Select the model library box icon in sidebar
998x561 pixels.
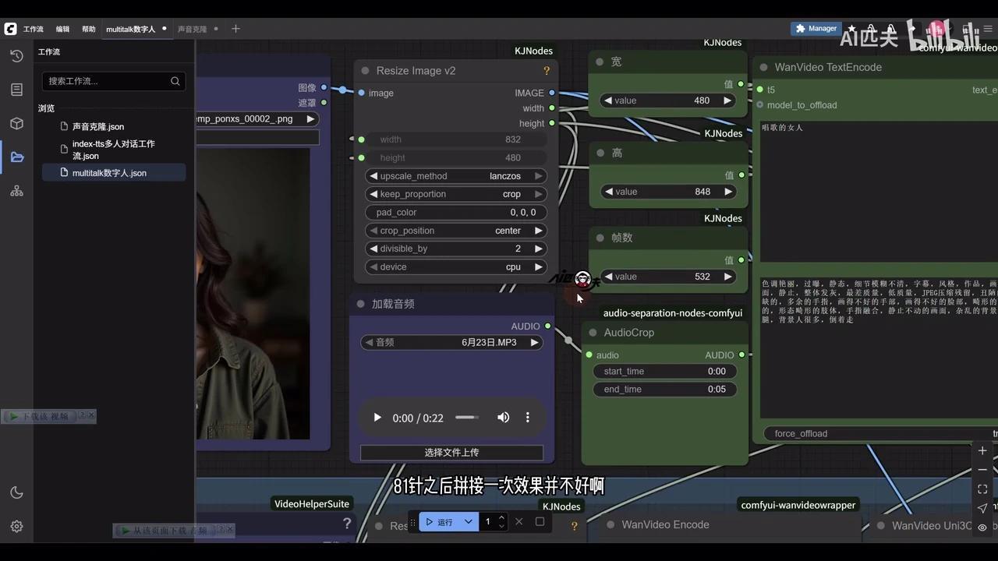click(x=16, y=123)
